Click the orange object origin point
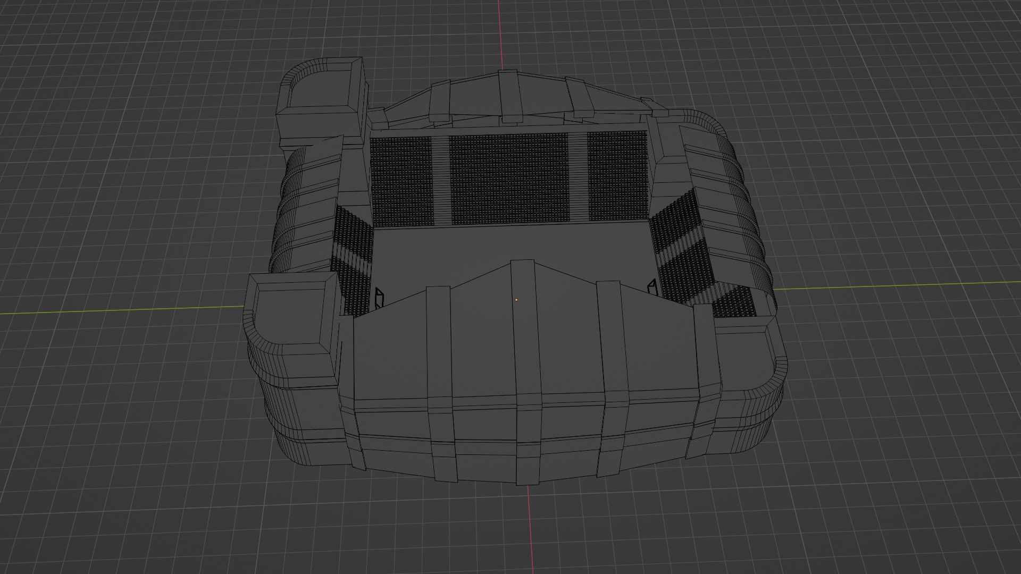 (516, 300)
